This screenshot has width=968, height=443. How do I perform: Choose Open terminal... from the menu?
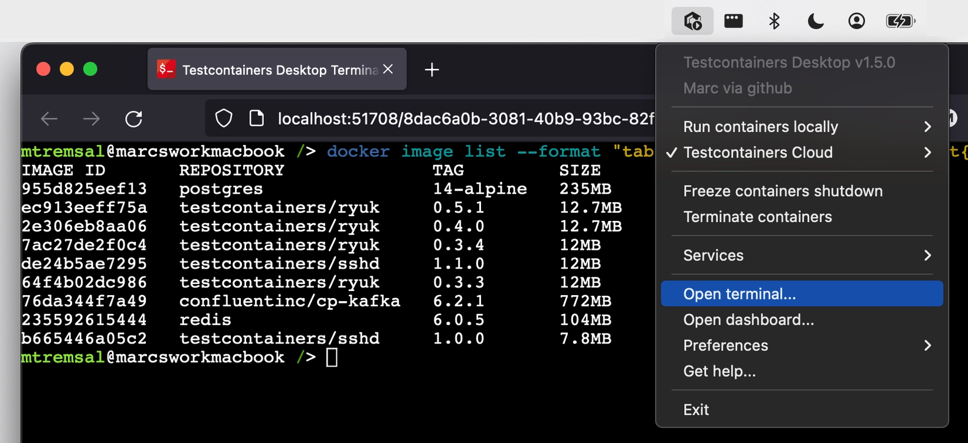[740, 294]
